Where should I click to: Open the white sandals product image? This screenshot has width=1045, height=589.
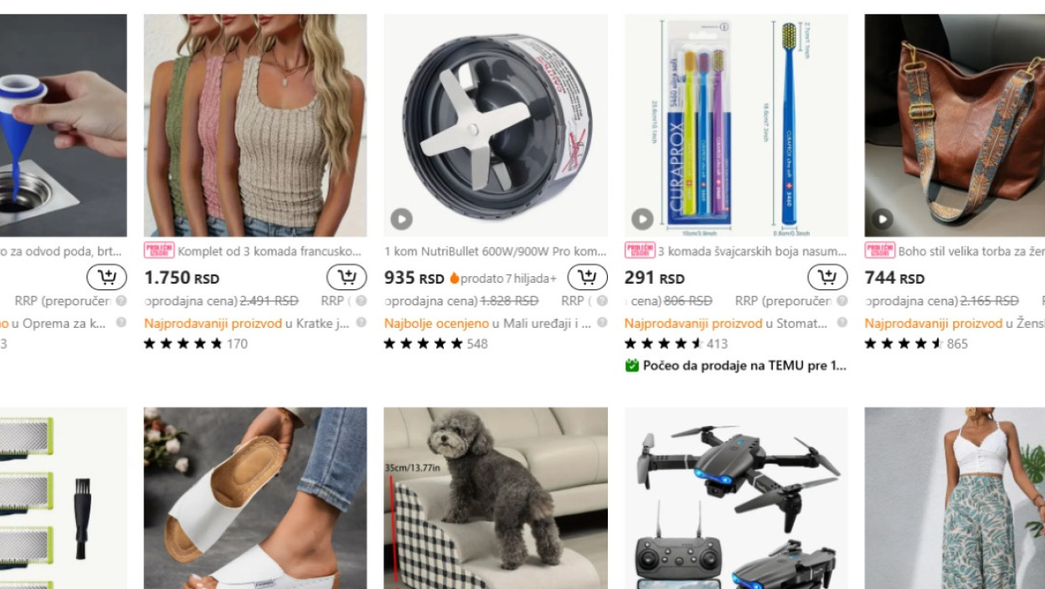(255, 498)
